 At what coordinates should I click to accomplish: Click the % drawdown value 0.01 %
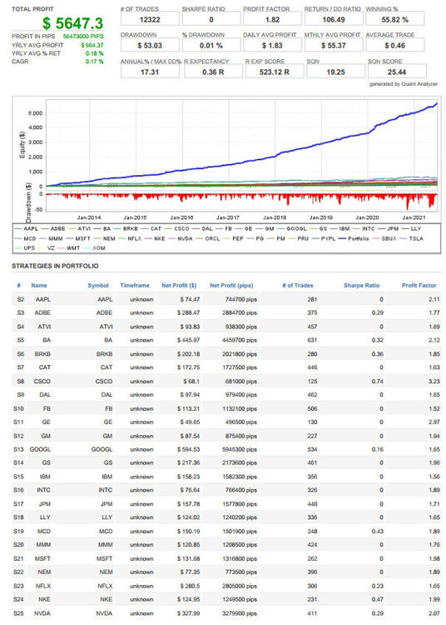(211, 46)
